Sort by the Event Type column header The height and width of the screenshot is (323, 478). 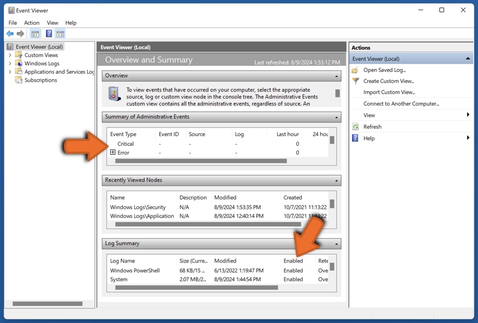123,134
